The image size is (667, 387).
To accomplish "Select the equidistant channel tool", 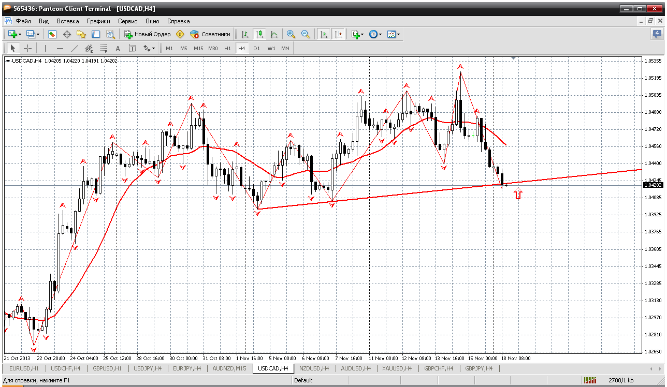I will click(89, 48).
